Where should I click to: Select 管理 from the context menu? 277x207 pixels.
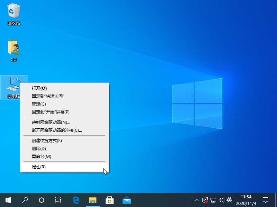tap(38, 104)
